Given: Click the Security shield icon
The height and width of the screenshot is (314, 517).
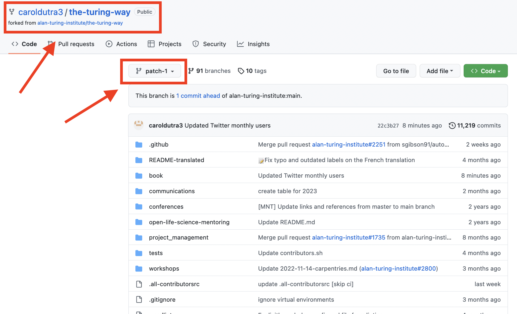Looking at the screenshot, I should [x=195, y=44].
